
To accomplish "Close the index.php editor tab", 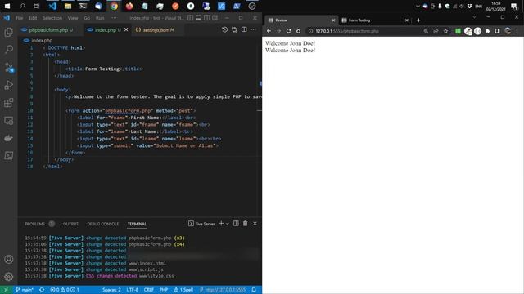I will [126, 29].
